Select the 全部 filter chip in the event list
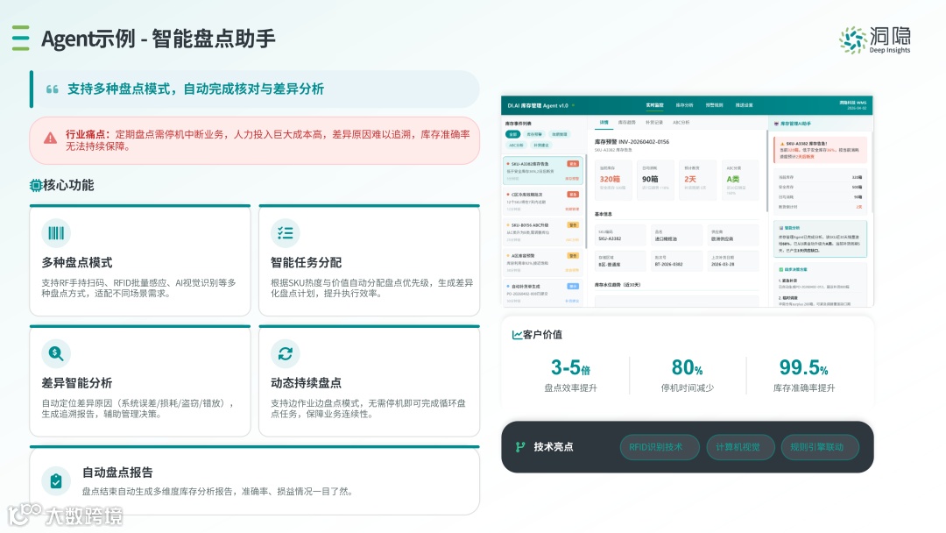Screen dimensions: 946x533 [512, 134]
